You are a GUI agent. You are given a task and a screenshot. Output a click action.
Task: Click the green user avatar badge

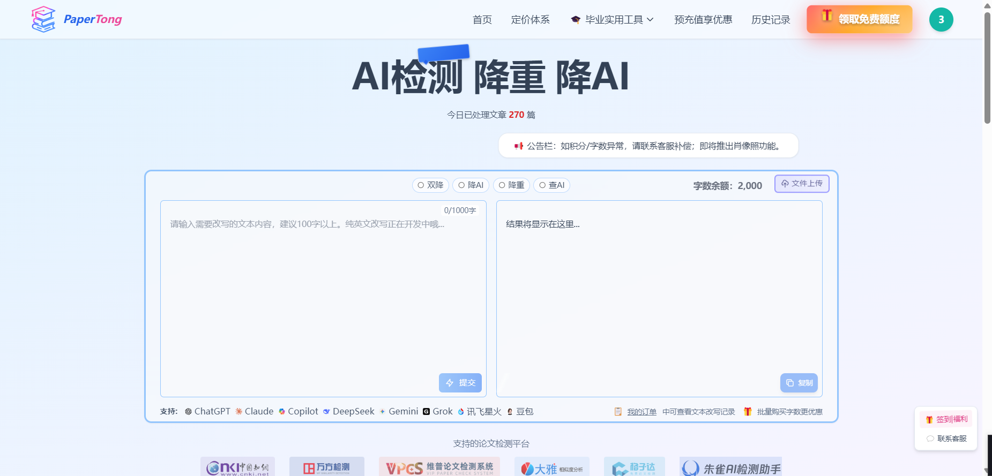pyautogui.click(x=941, y=20)
